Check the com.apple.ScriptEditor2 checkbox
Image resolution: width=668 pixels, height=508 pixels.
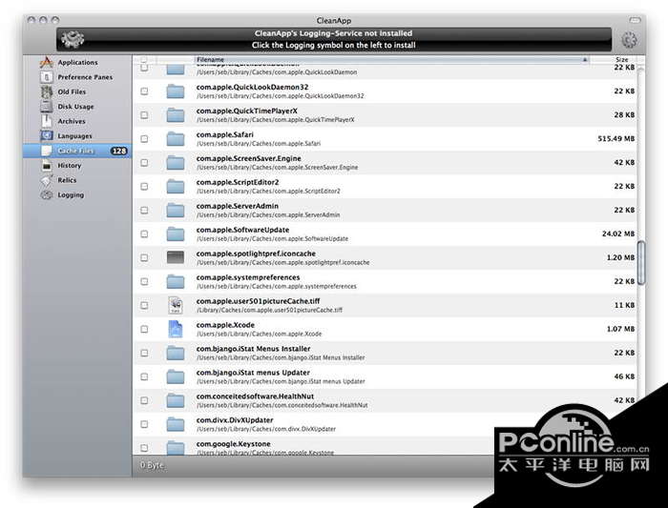coord(144,187)
